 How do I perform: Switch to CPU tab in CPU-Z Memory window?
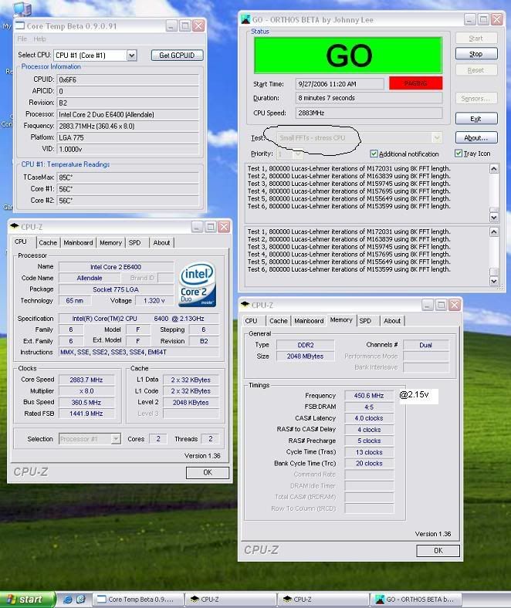coord(251,321)
